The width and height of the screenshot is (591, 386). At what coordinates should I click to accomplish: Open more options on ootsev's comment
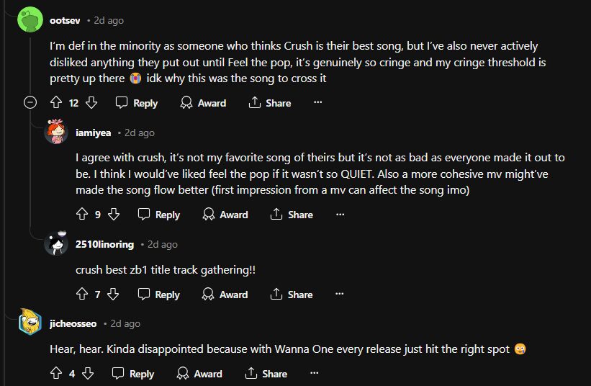(x=317, y=103)
